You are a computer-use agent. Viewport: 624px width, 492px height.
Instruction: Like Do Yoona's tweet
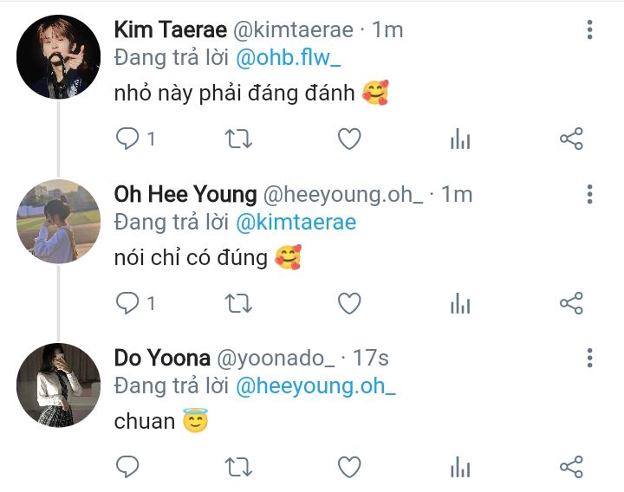click(x=349, y=468)
